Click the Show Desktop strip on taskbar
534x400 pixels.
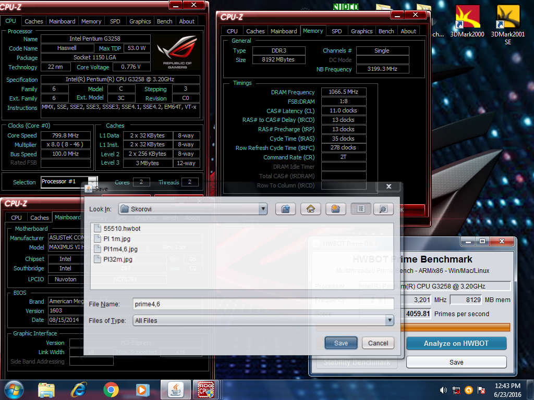(531, 390)
